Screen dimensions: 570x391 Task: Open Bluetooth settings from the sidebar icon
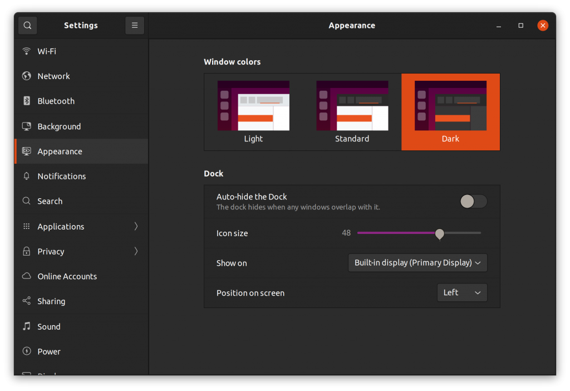point(26,101)
